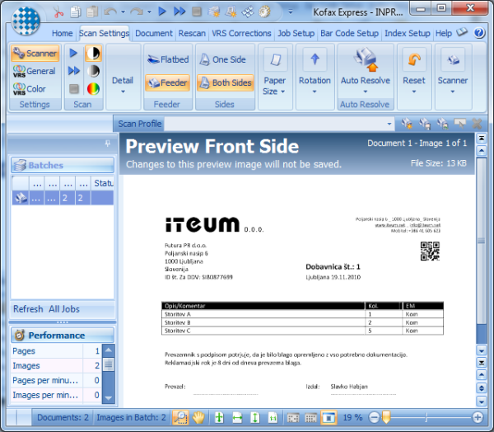This screenshot has height=432, width=494.
Task: Select grayscale scan mode
Action: point(93,71)
